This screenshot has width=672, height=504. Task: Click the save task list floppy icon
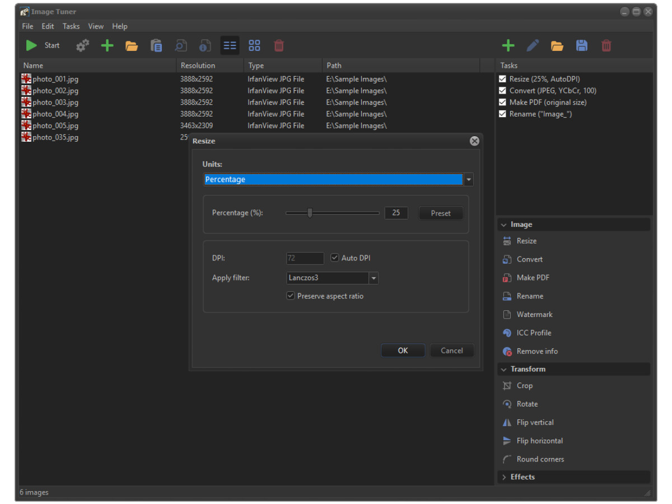click(x=582, y=45)
